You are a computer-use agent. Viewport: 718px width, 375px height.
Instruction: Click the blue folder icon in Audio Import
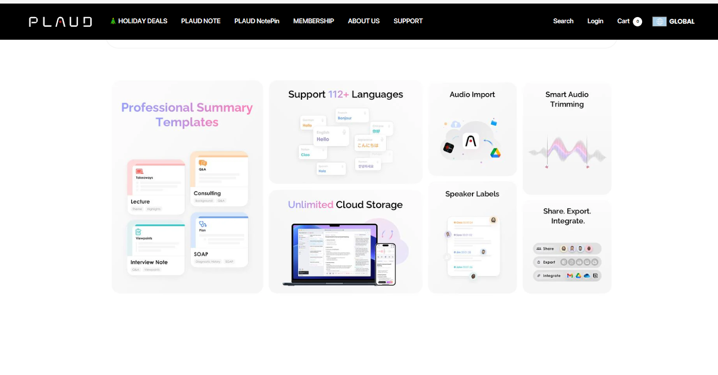[x=494, y=122]
